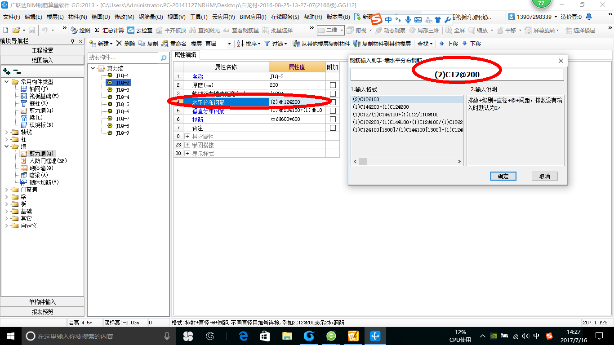This screenshot has width=614, height=345.
Task: Click 新建 to create a component
Action: [101, 44]
